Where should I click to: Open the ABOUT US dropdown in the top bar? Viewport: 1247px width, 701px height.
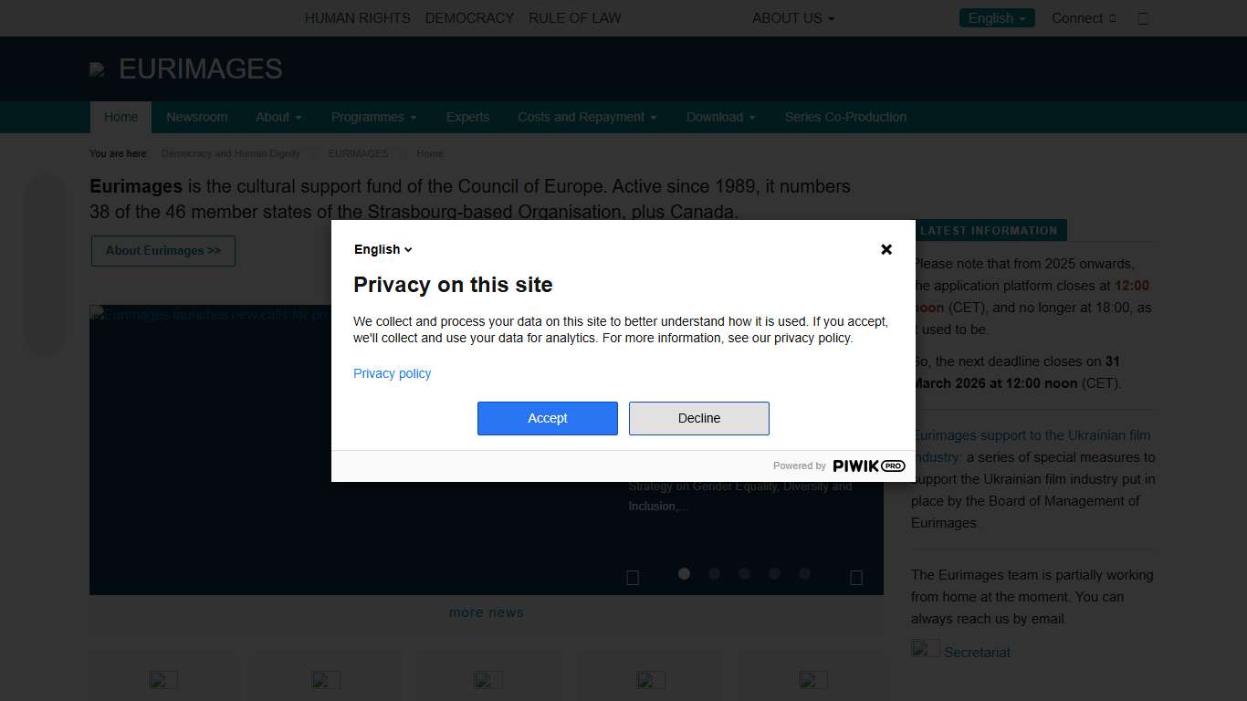(792, 18)
